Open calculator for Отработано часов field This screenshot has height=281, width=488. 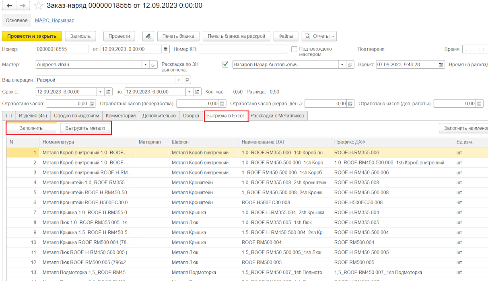[92, 104]
